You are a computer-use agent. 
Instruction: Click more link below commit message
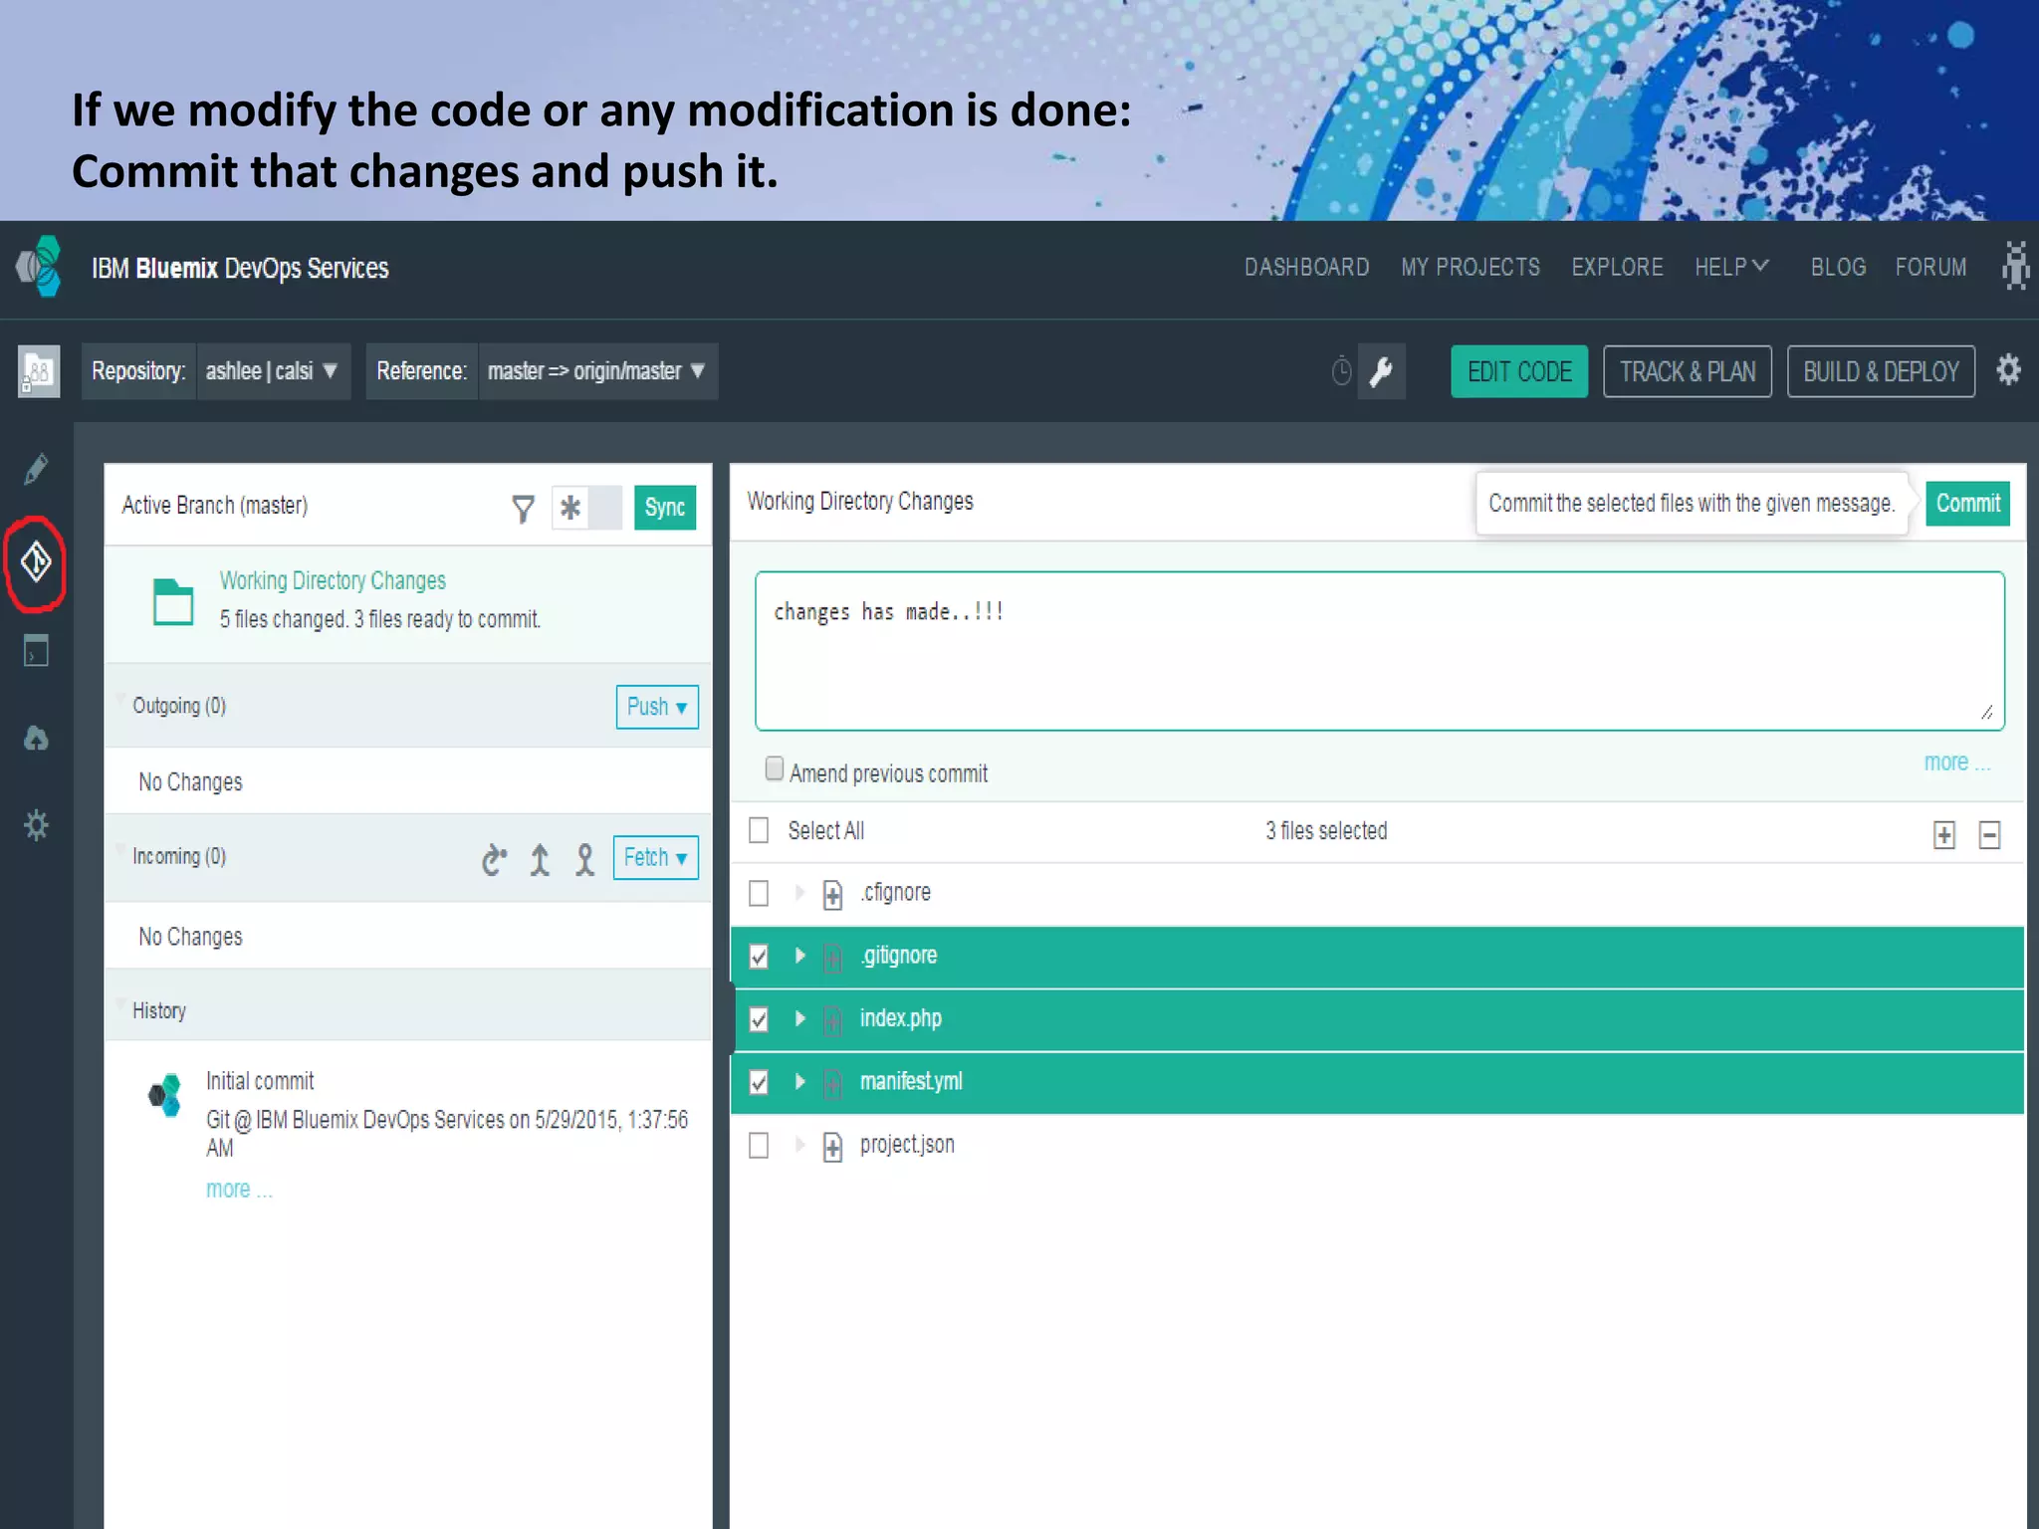pyautogui.click(x=1957, y=763)
